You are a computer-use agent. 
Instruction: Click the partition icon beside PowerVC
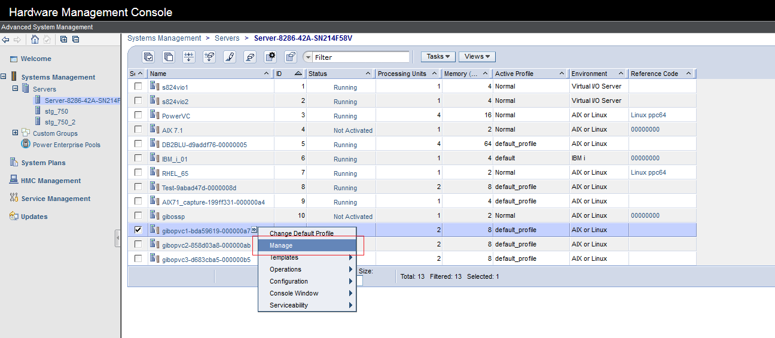[x=155, y=115]
